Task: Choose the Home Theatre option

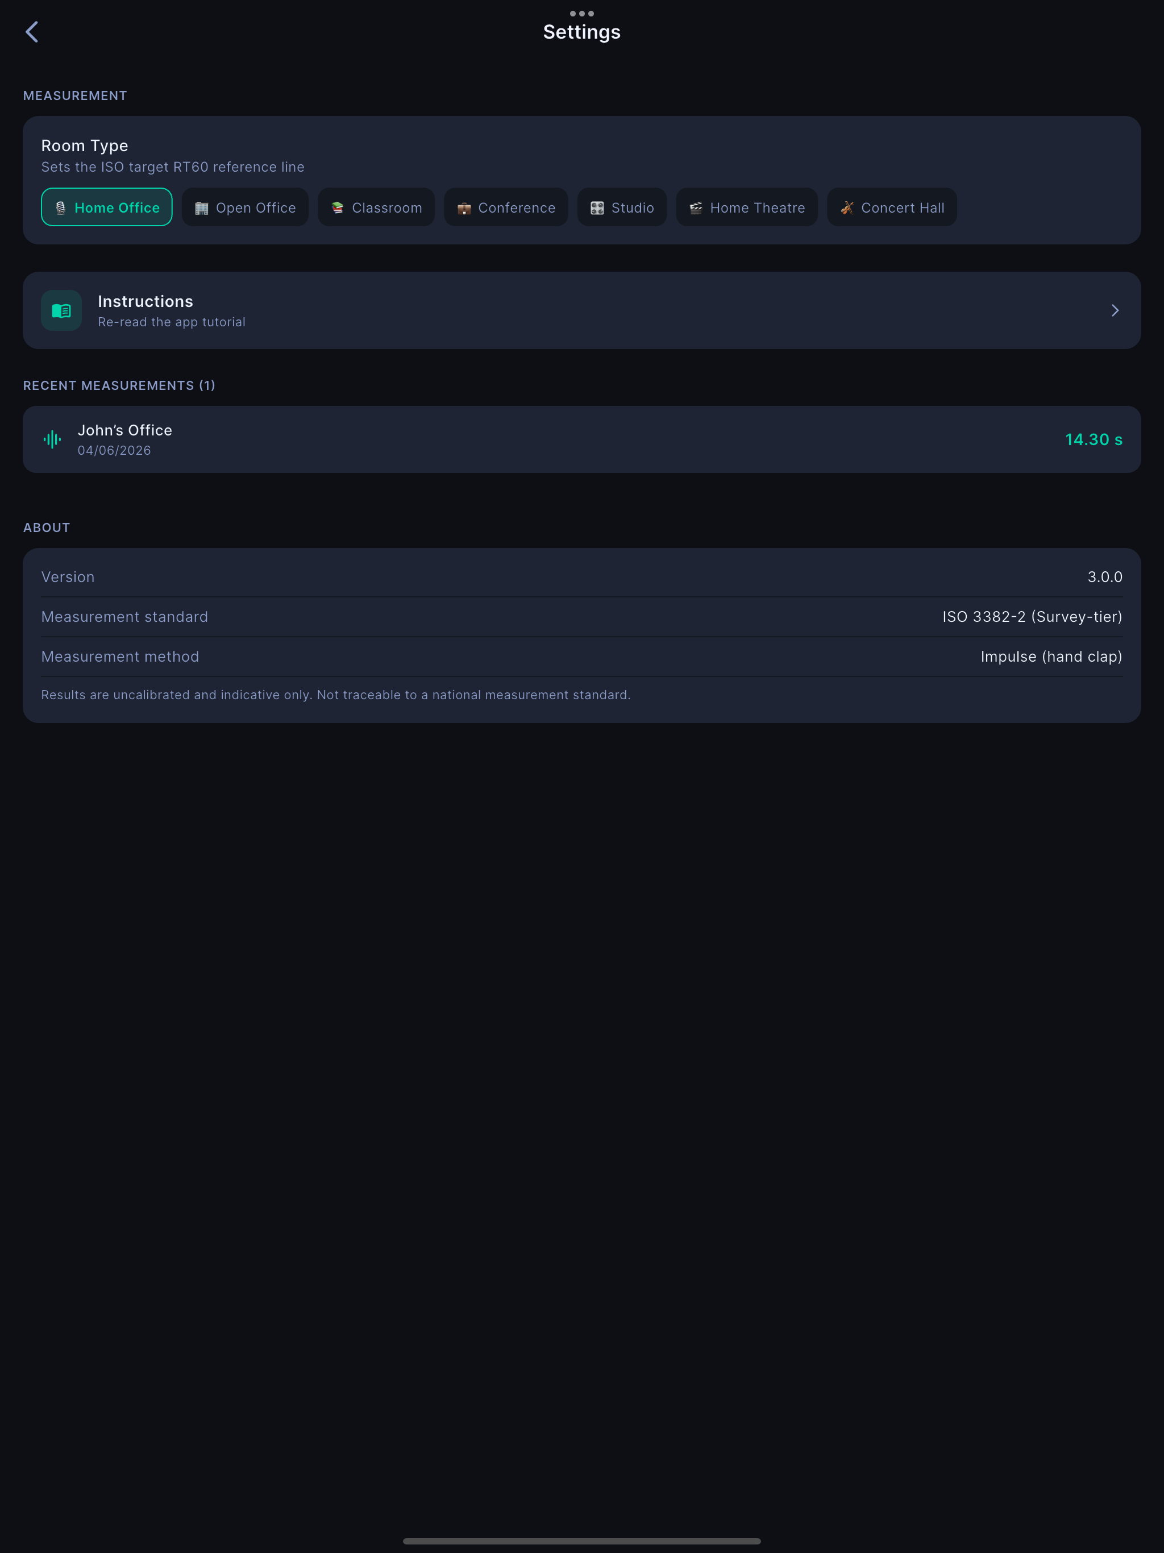Action: (x=747, y=207)
